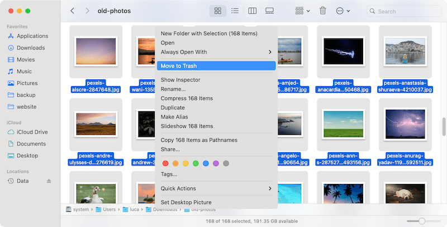Viewport: 447px width, 227px height.
Task: Apply the red tag color
Action: click(165, 163)
